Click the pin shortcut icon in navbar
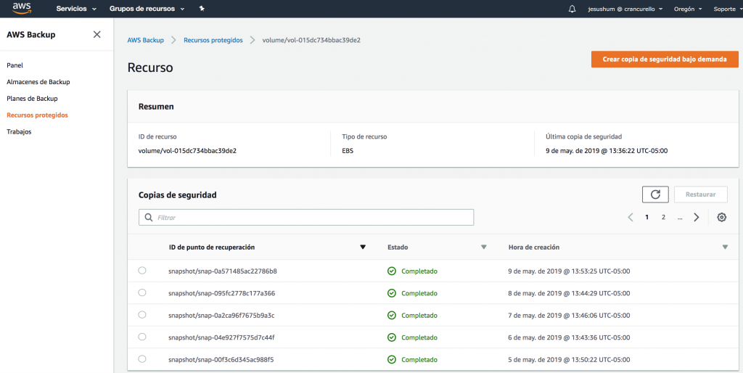Image resolution: width=743 pixels, height=373 pixels. point(202,9)
